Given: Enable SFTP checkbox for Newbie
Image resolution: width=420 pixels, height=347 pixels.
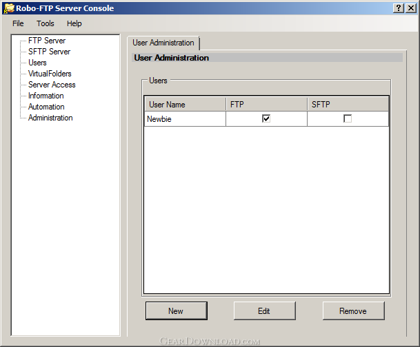Looking at the screenshot, I should click(348, 119).
